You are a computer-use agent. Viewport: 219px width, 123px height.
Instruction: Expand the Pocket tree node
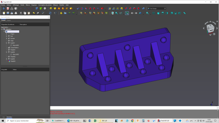coord(7,39)
